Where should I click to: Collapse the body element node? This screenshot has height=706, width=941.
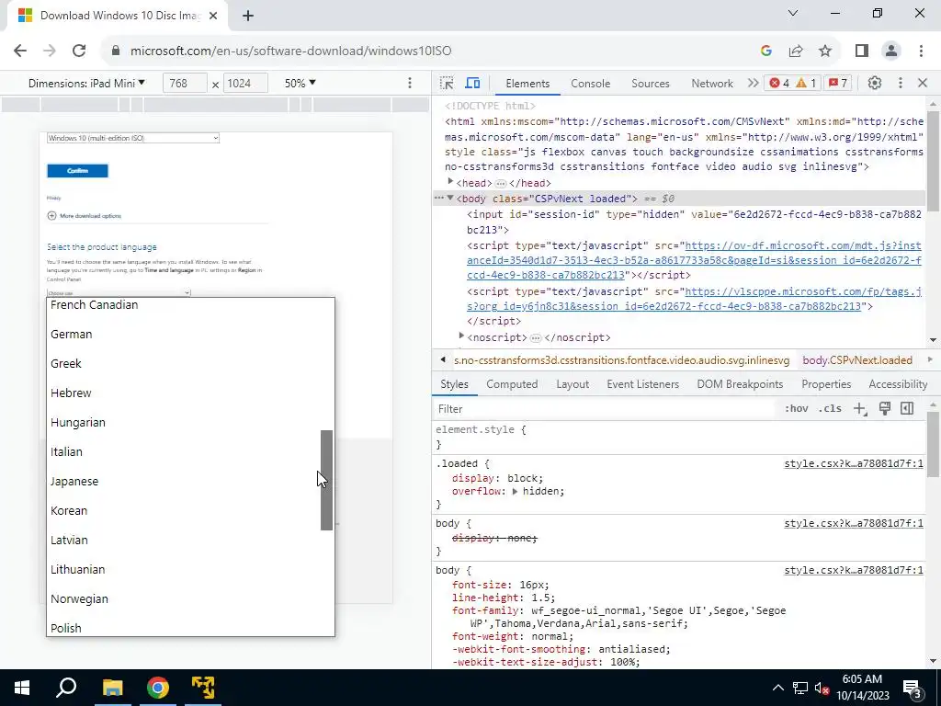click(450, 199)
